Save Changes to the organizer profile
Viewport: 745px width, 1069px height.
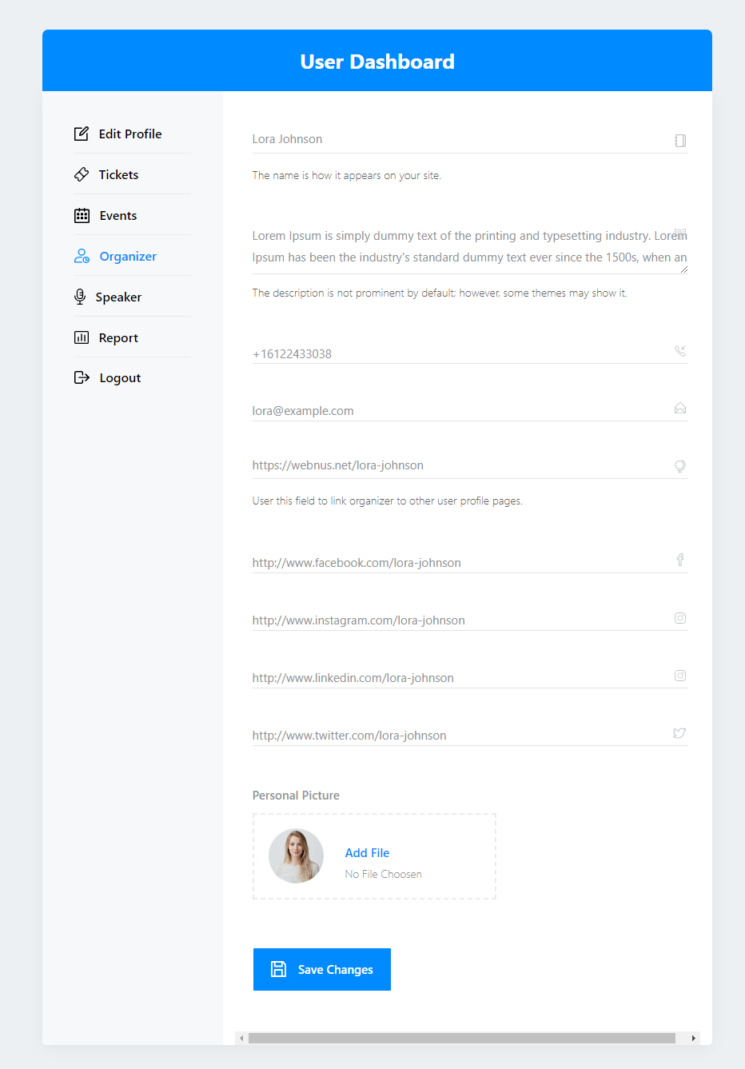tap(322, 969)
